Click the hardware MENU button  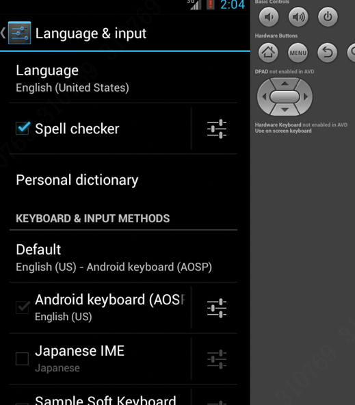[298, 53]
